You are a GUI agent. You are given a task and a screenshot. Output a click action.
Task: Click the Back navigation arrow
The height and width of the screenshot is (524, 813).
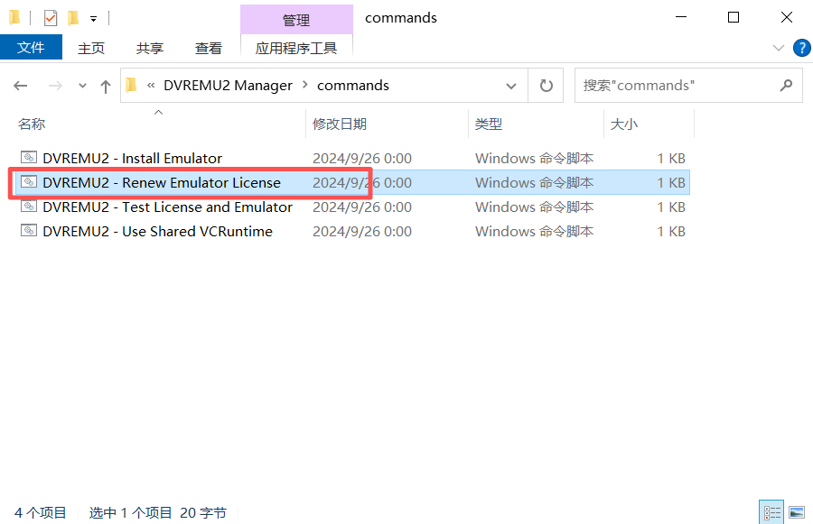[x=20, y=85]
